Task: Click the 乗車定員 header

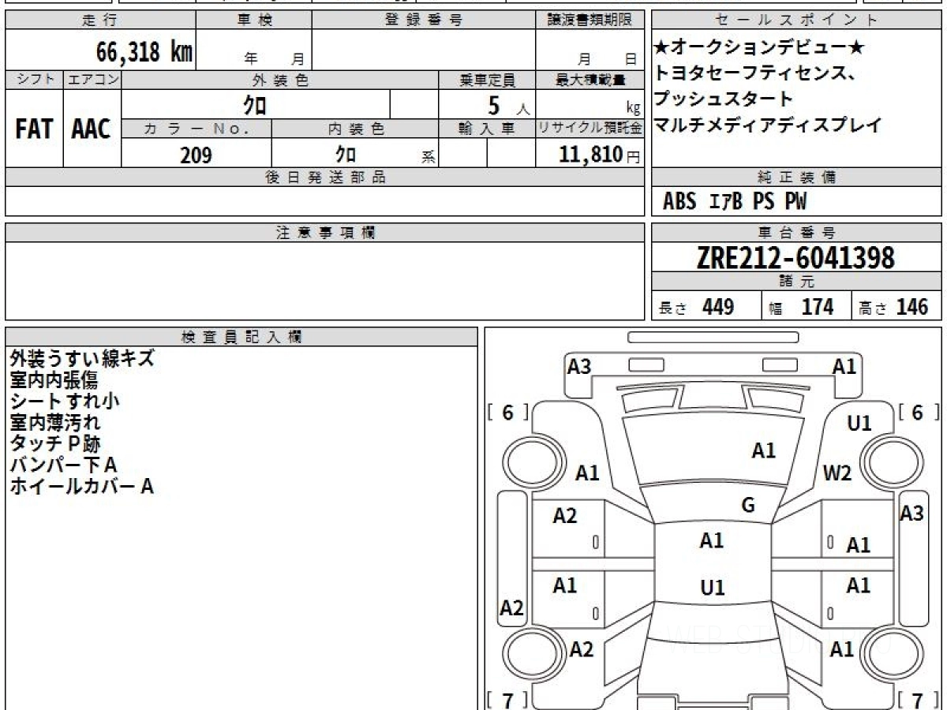Action: point(487,80)
